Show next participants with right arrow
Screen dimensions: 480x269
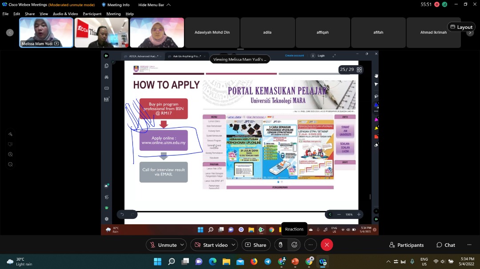pyautogui.click(x=470, y=32)
